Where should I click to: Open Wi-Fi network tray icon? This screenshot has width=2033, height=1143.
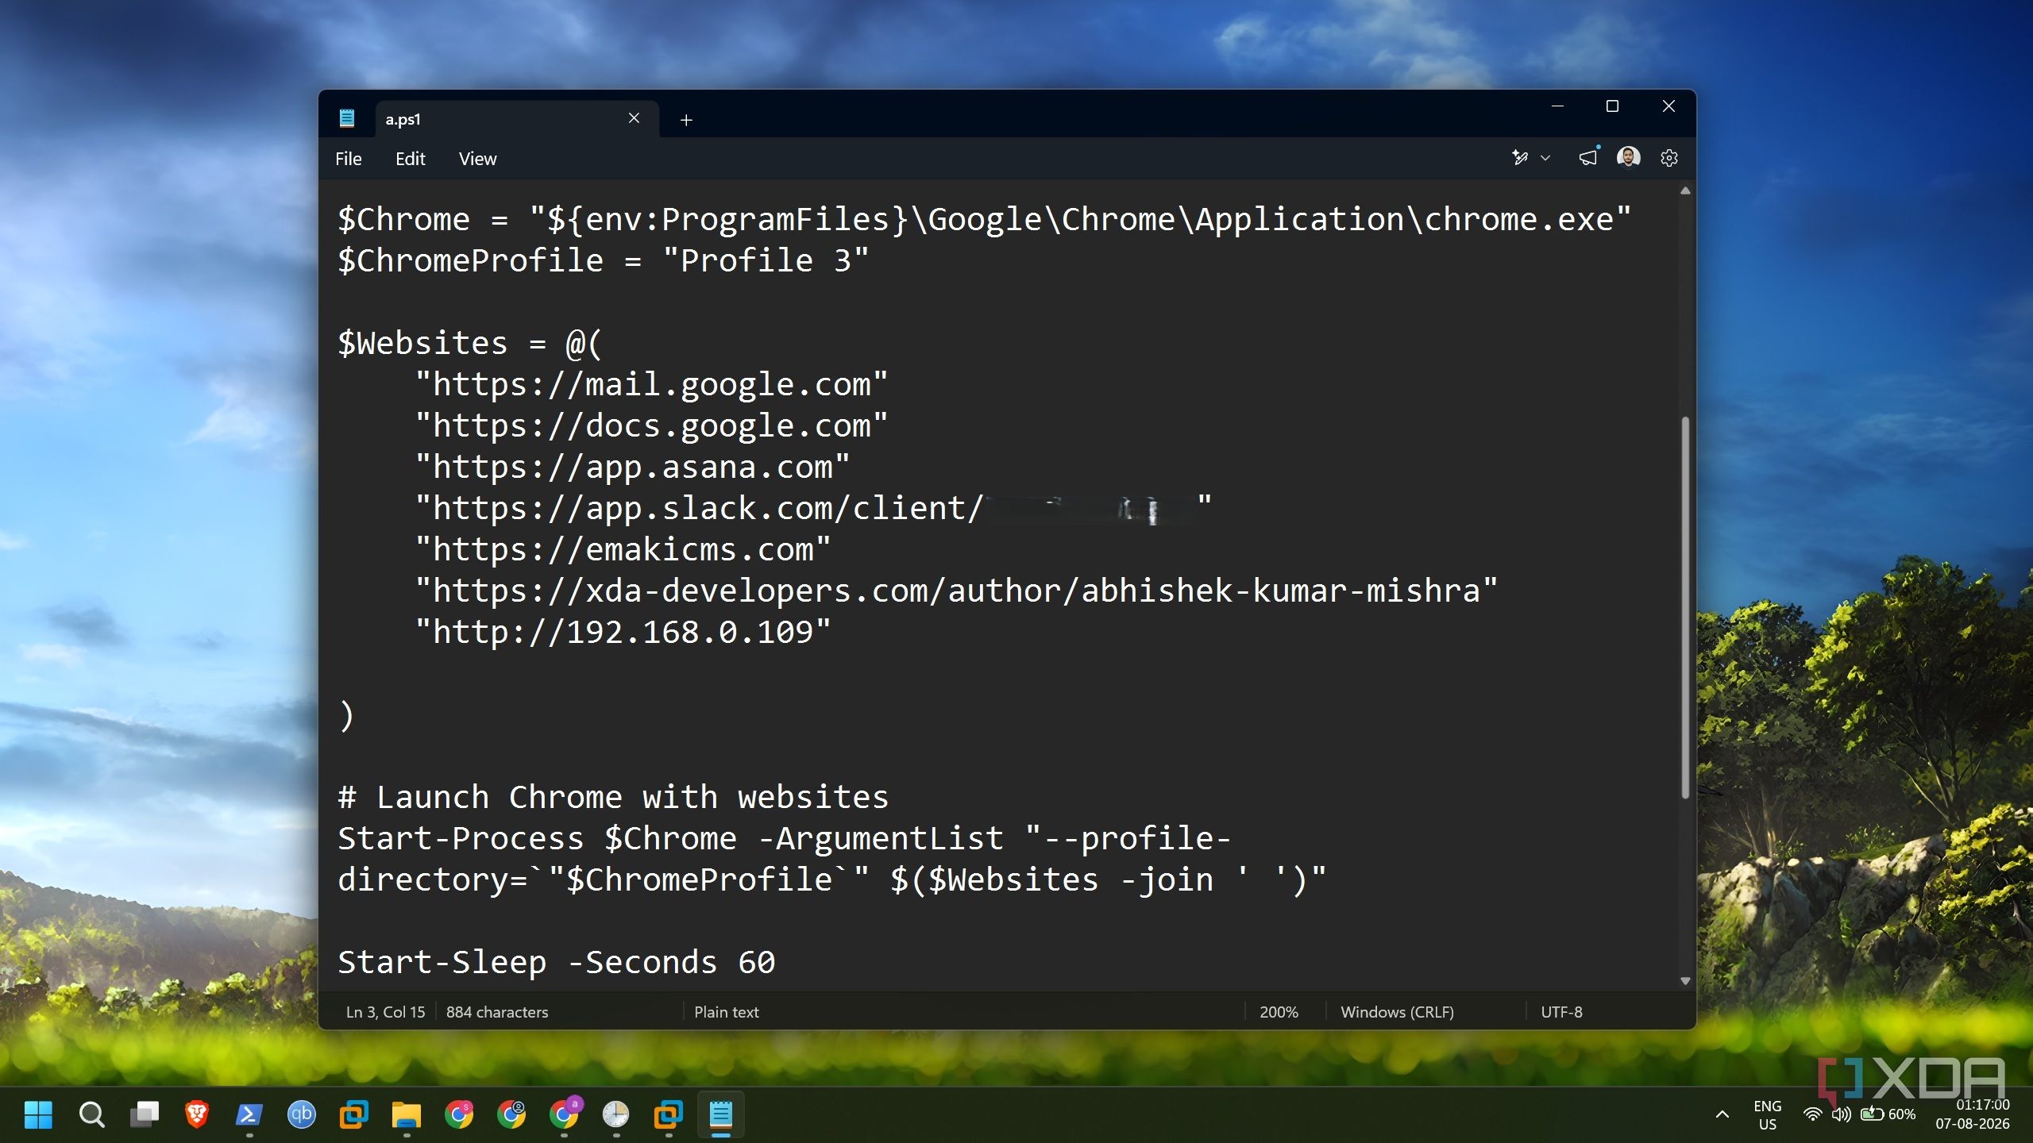pyautogui.click(x=1812, y=1114)
